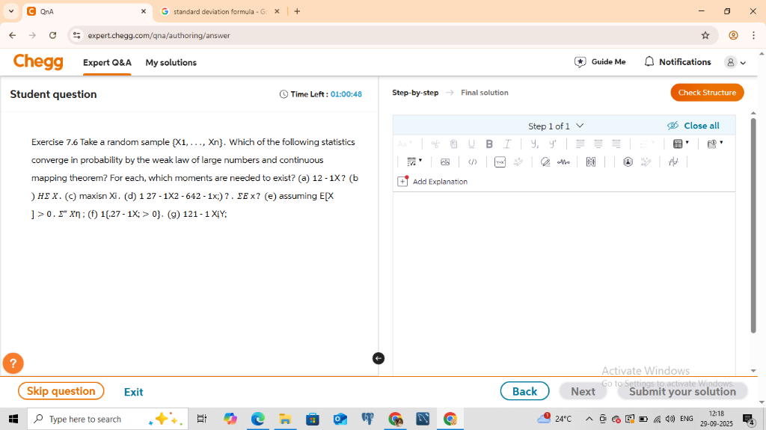The height and width of the screenshot is (430, 766).
Task: Click the chemistry drawing pencil icon
Action: tap(646, 162)
